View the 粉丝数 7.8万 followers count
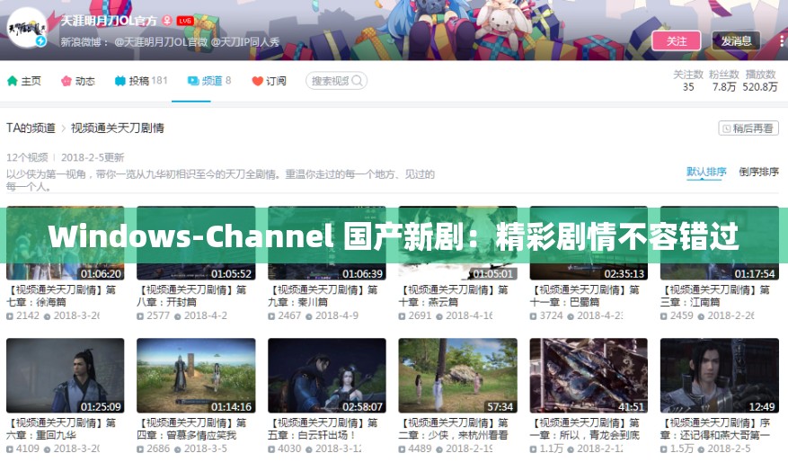Image resolution: width=788 pixels, height=471 pixels. (723, 80)
